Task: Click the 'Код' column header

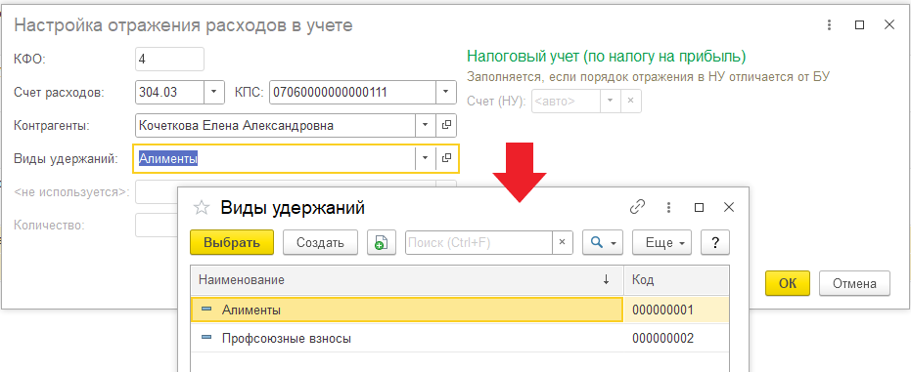Action: 677,280
